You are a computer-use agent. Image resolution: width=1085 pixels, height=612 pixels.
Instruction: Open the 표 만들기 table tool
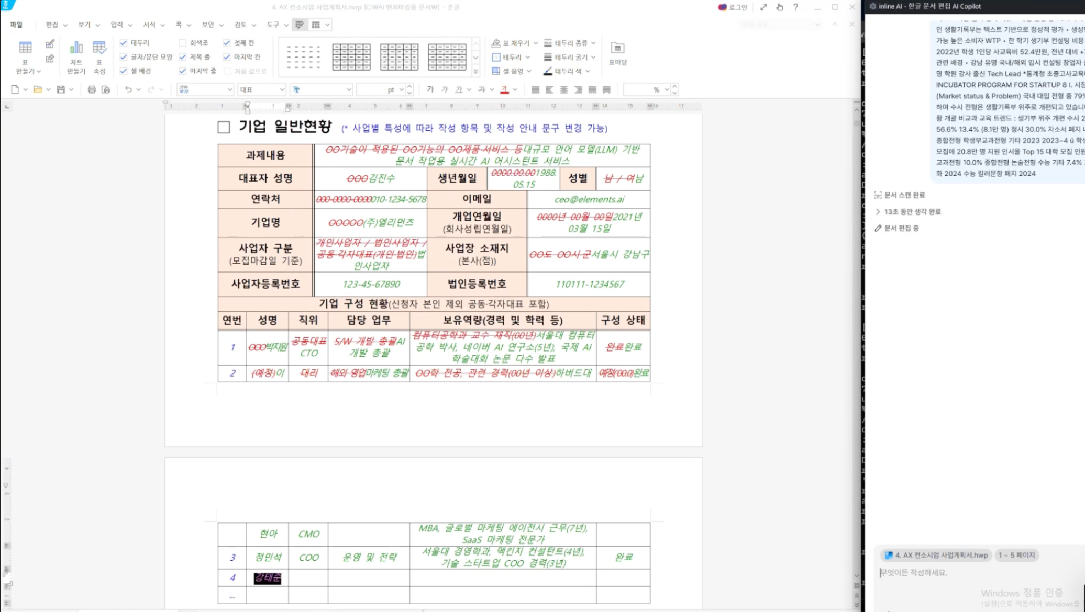click(25, 48)
